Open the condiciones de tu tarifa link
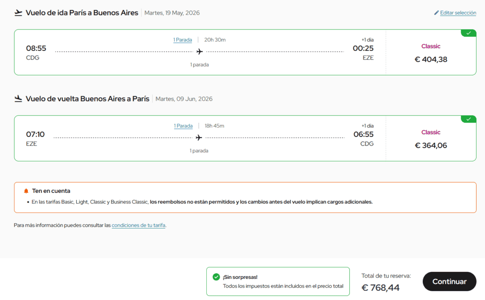The image size is (485, 300). click(138, 225)
